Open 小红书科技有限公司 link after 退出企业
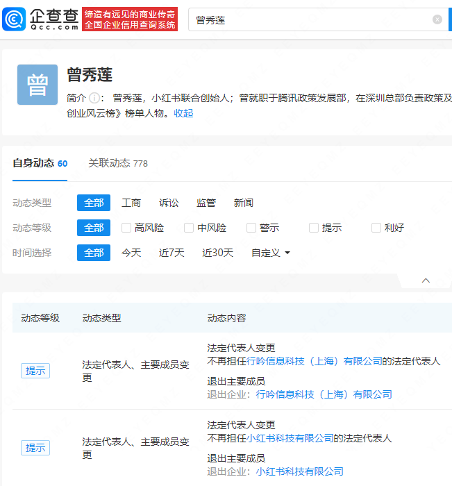This screenshot has width=452, height=486. click(x=299, y=471)
